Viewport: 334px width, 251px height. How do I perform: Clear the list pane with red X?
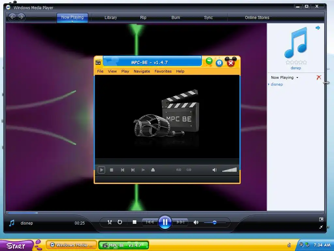tap(319, 77)
